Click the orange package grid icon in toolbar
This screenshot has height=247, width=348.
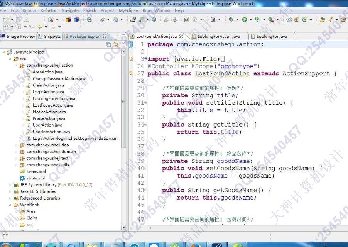pyautogui.click(x=297, y=20)
